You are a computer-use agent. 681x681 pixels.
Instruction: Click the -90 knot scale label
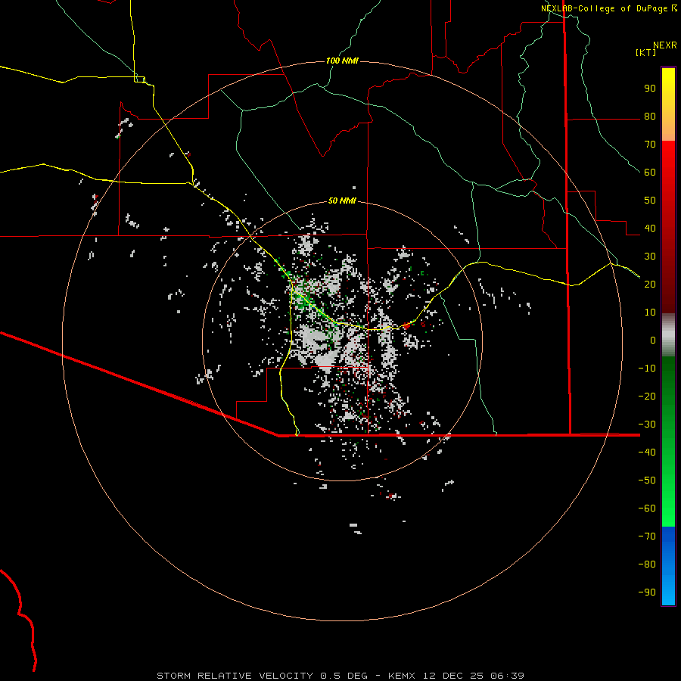pyautogui.click(x=647, y=592)
